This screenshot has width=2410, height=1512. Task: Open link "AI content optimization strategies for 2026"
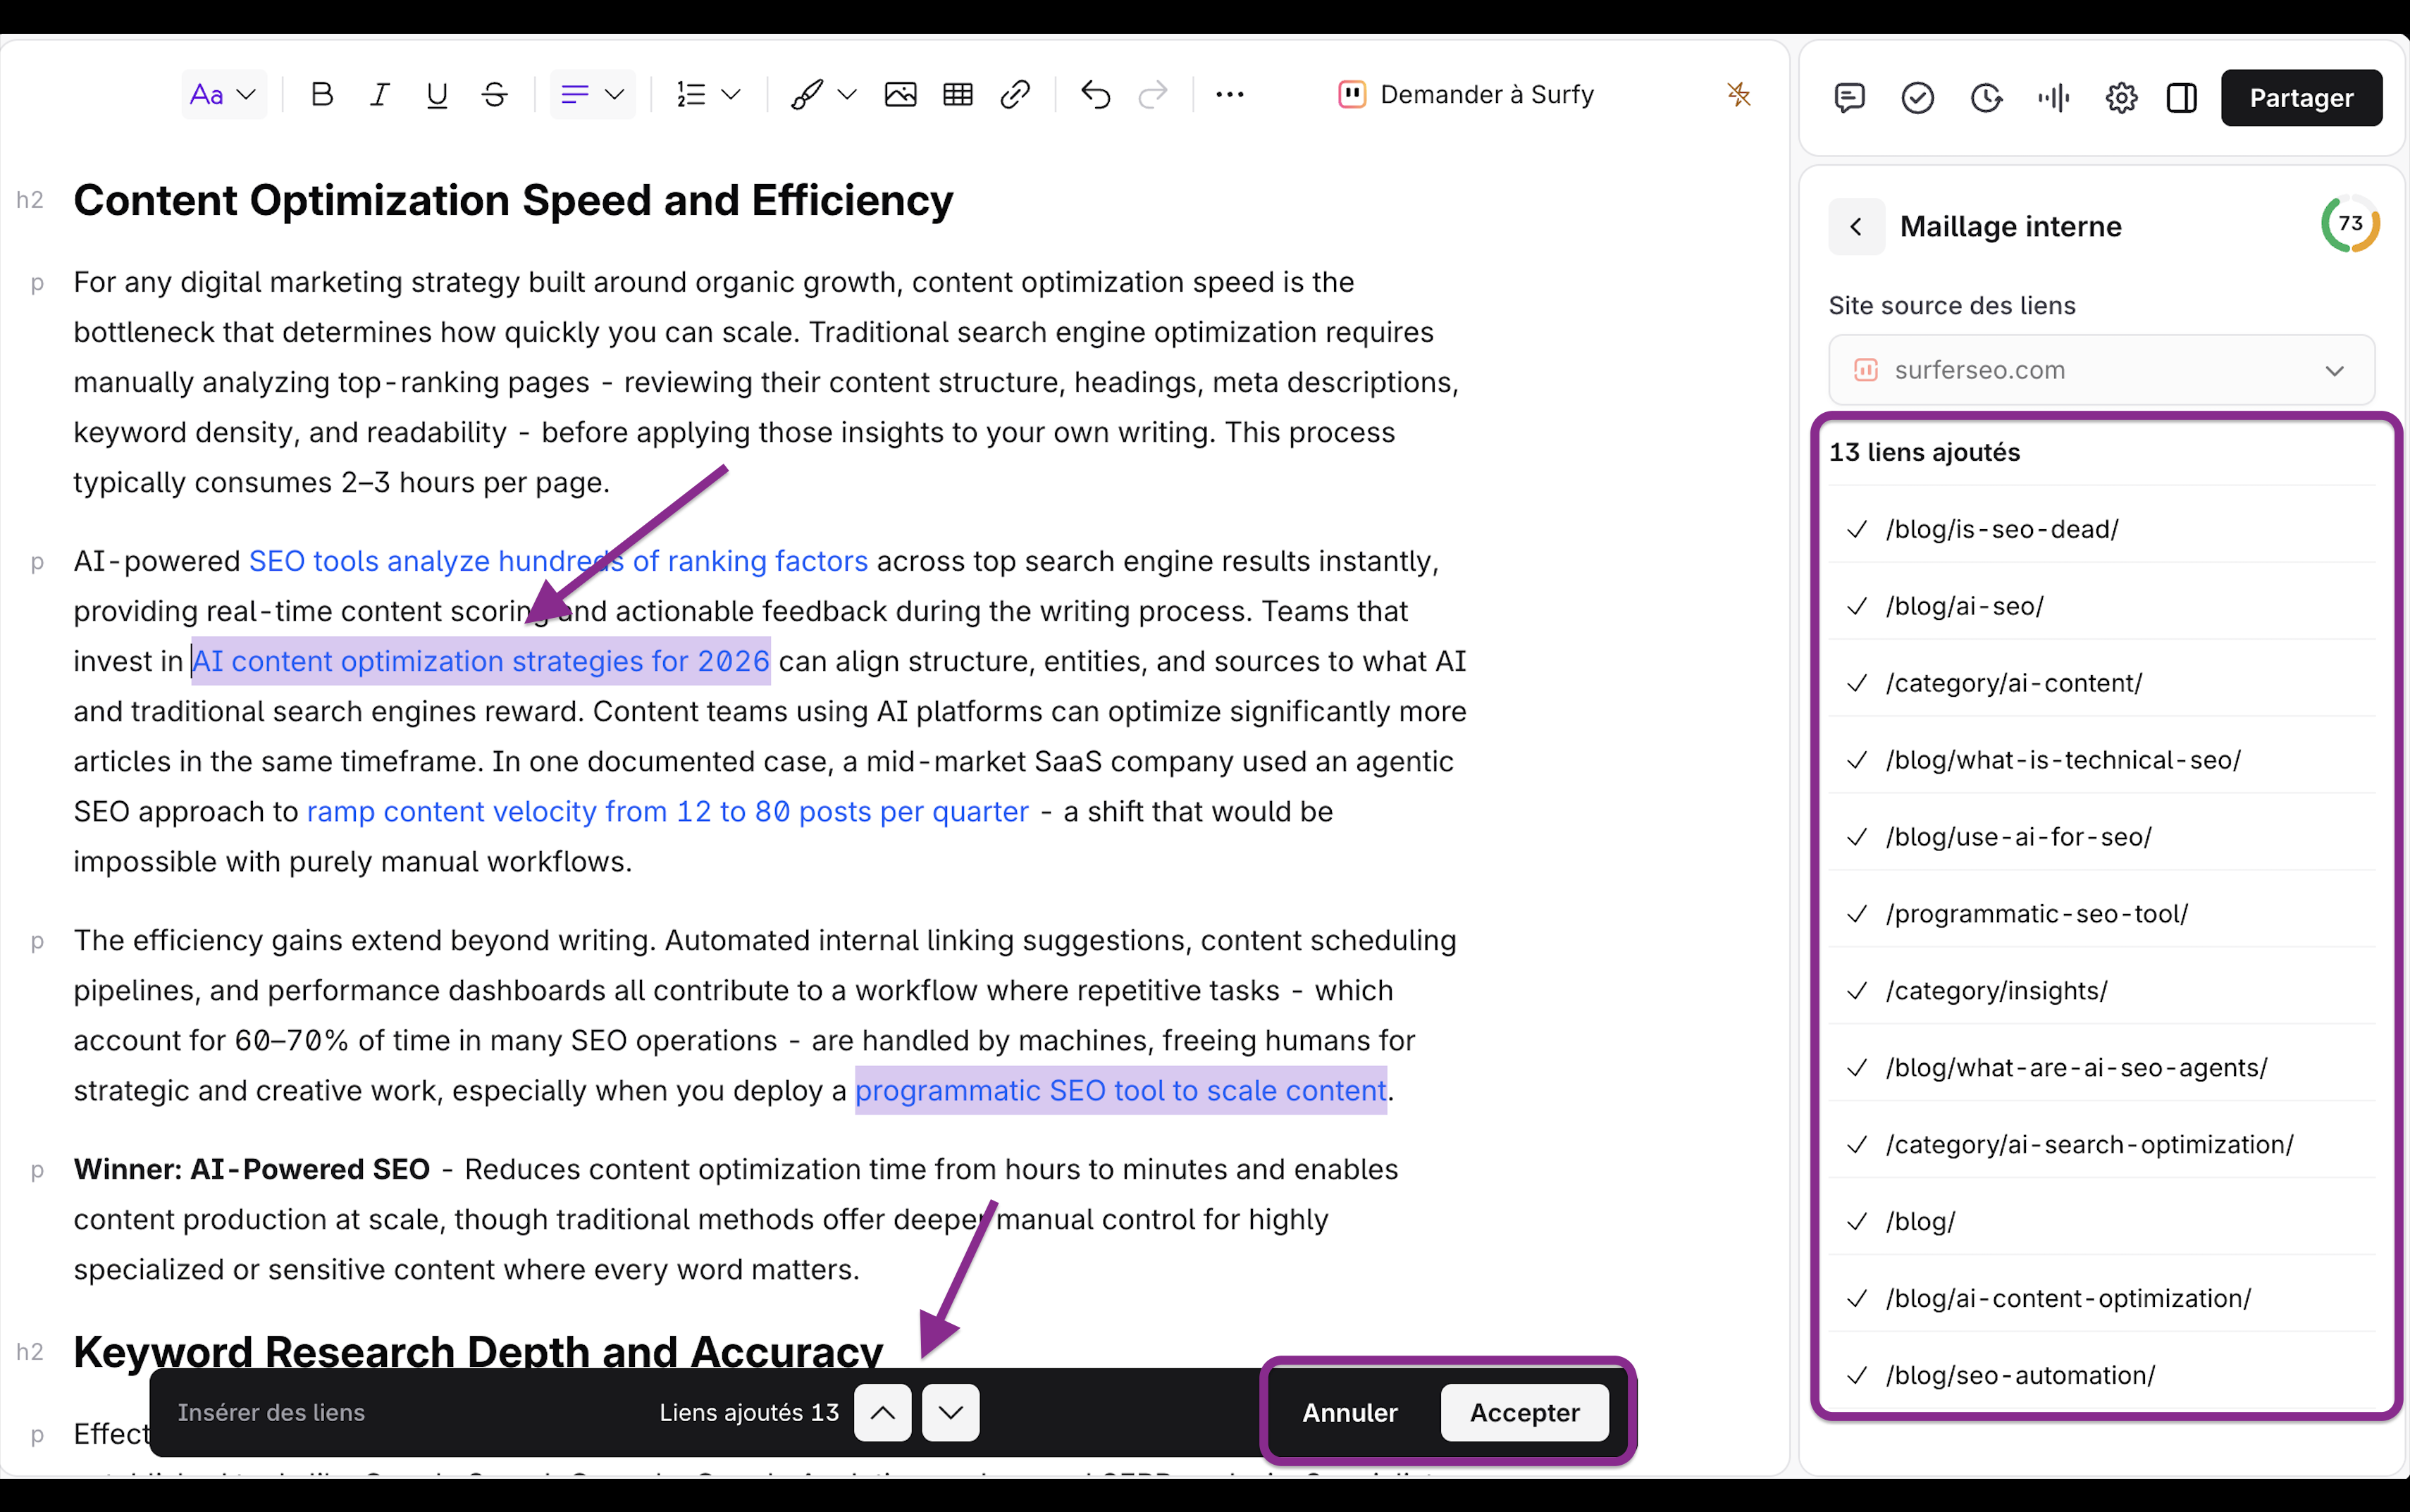pos(481,662)
